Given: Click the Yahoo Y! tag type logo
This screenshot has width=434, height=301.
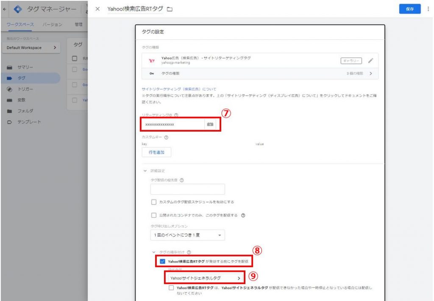Looking at the screenshot, I should (x=152, y=61).
